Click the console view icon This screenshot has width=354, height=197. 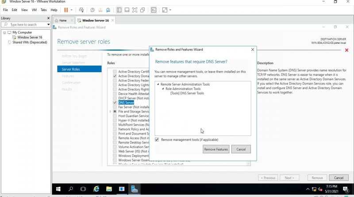[154, 10]
